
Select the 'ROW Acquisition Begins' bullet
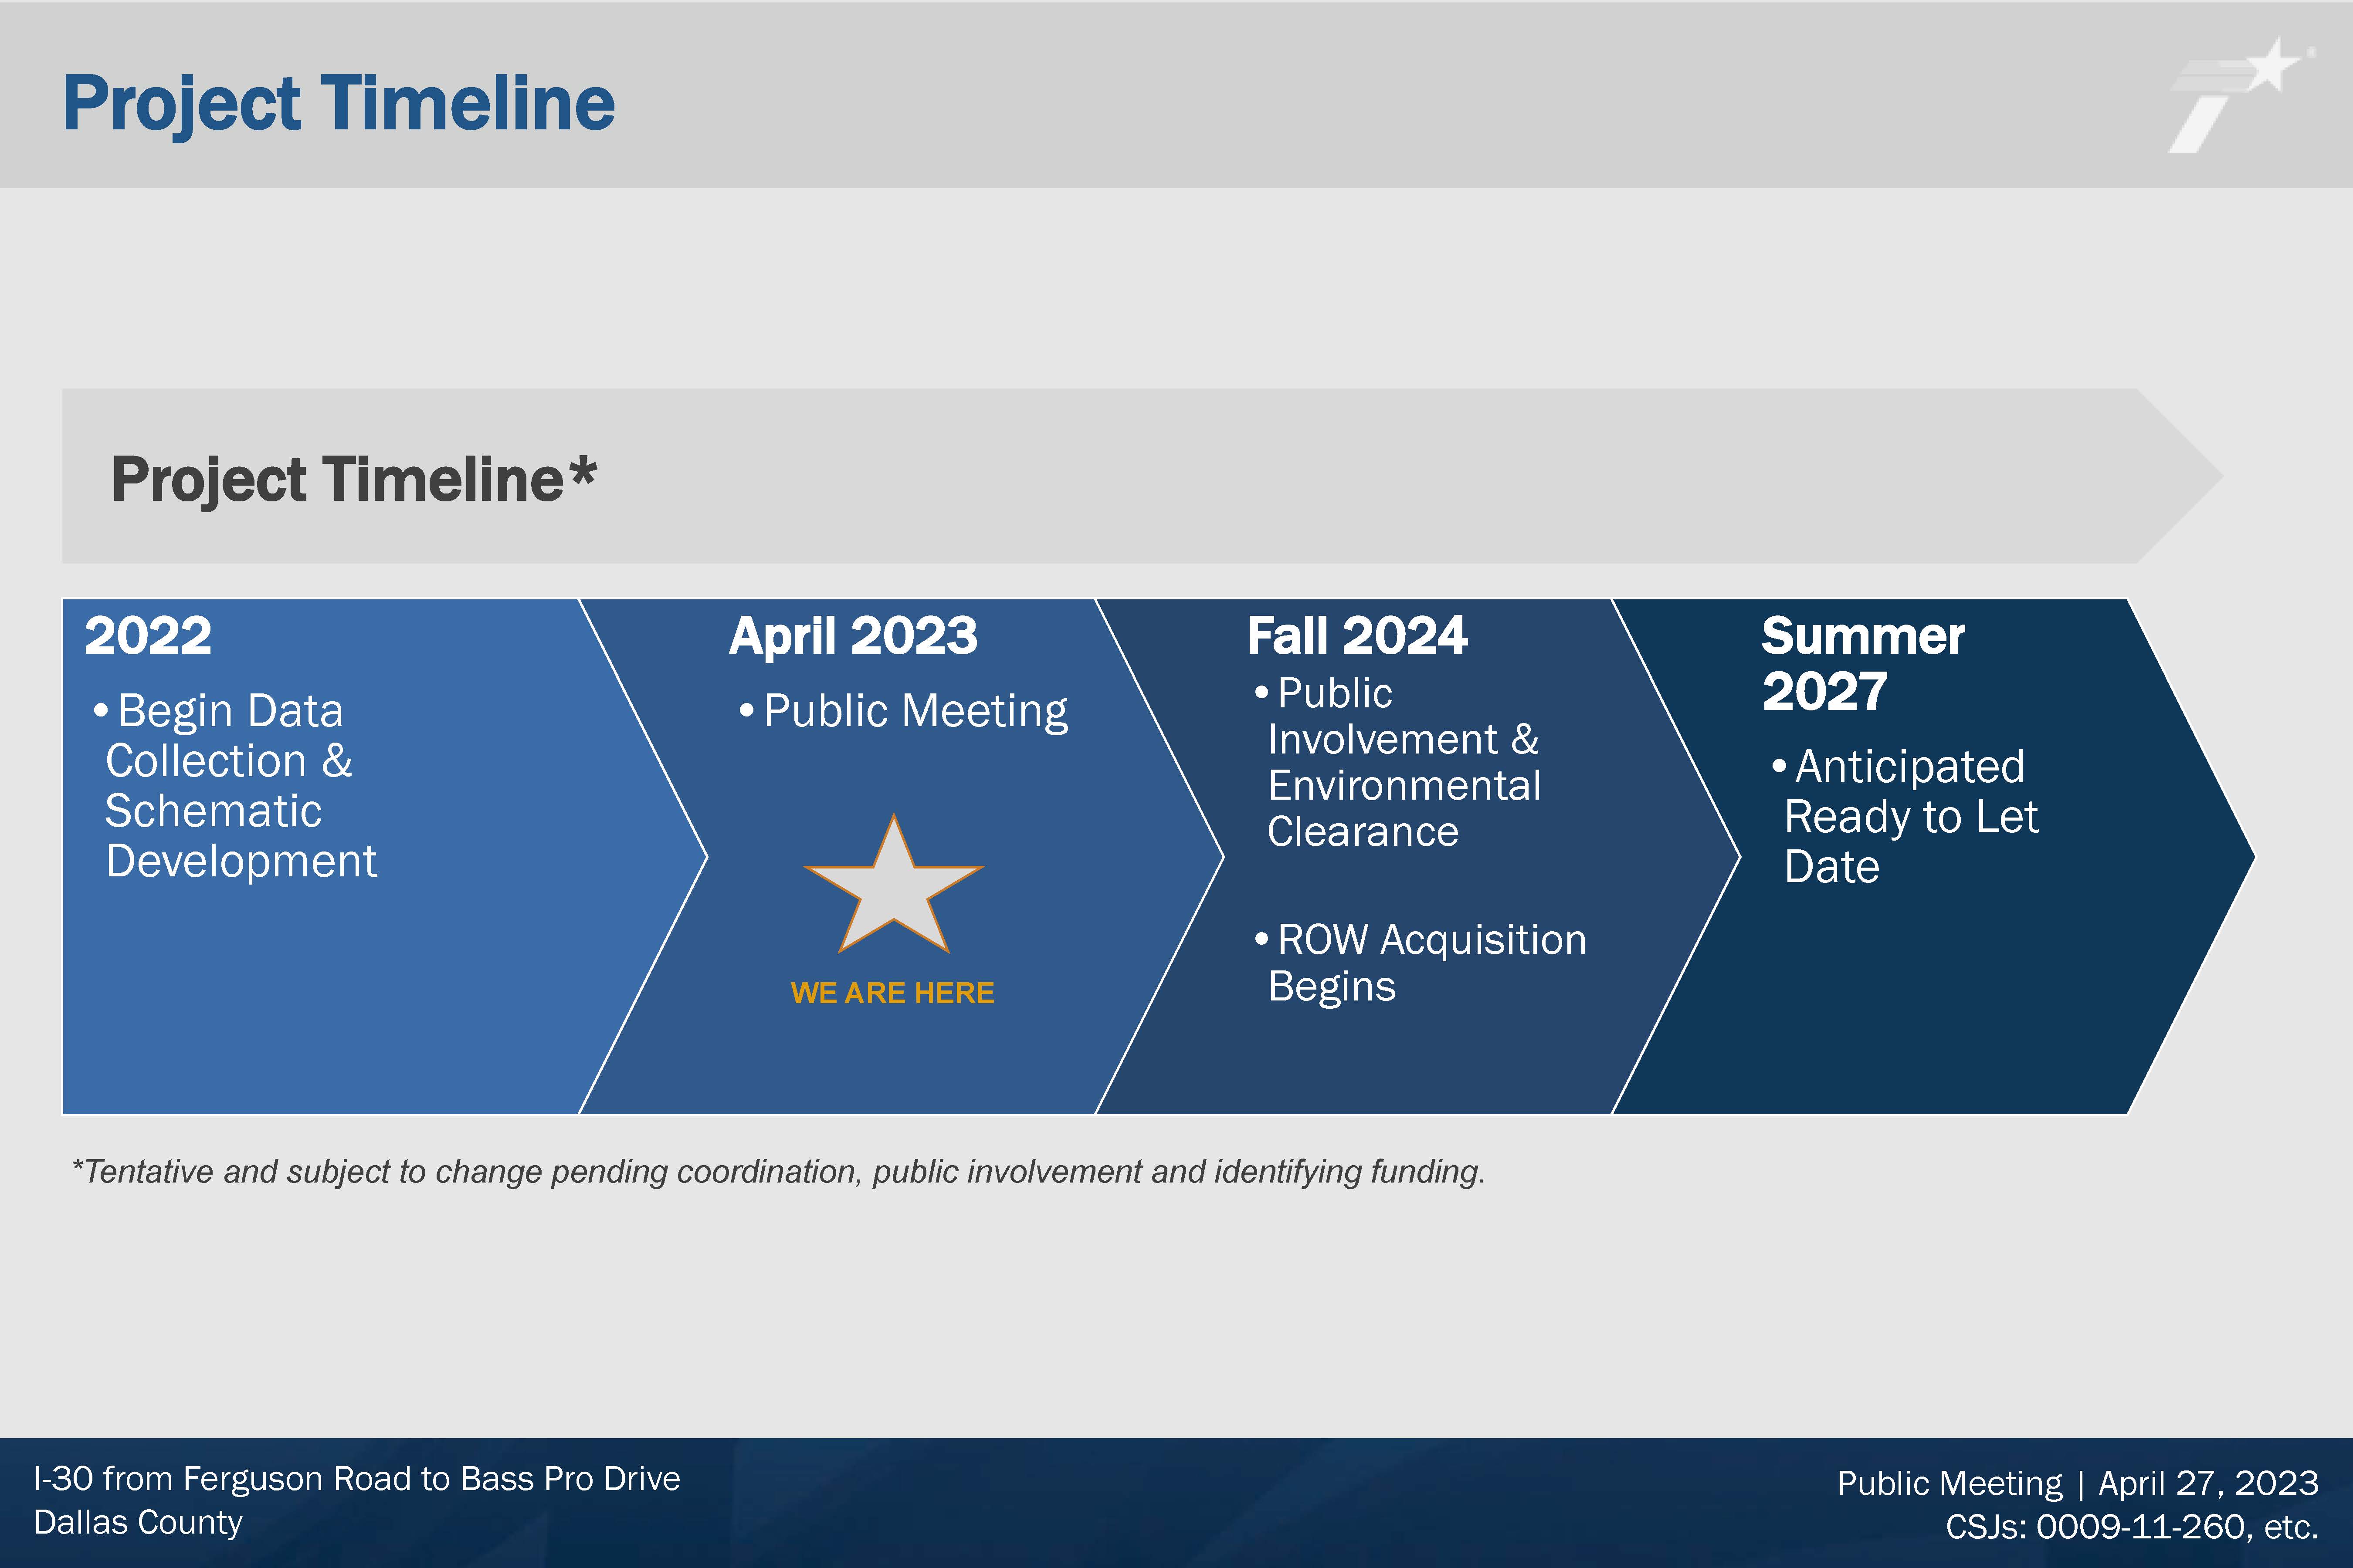pyautogui.click(x=1421, y=963)
